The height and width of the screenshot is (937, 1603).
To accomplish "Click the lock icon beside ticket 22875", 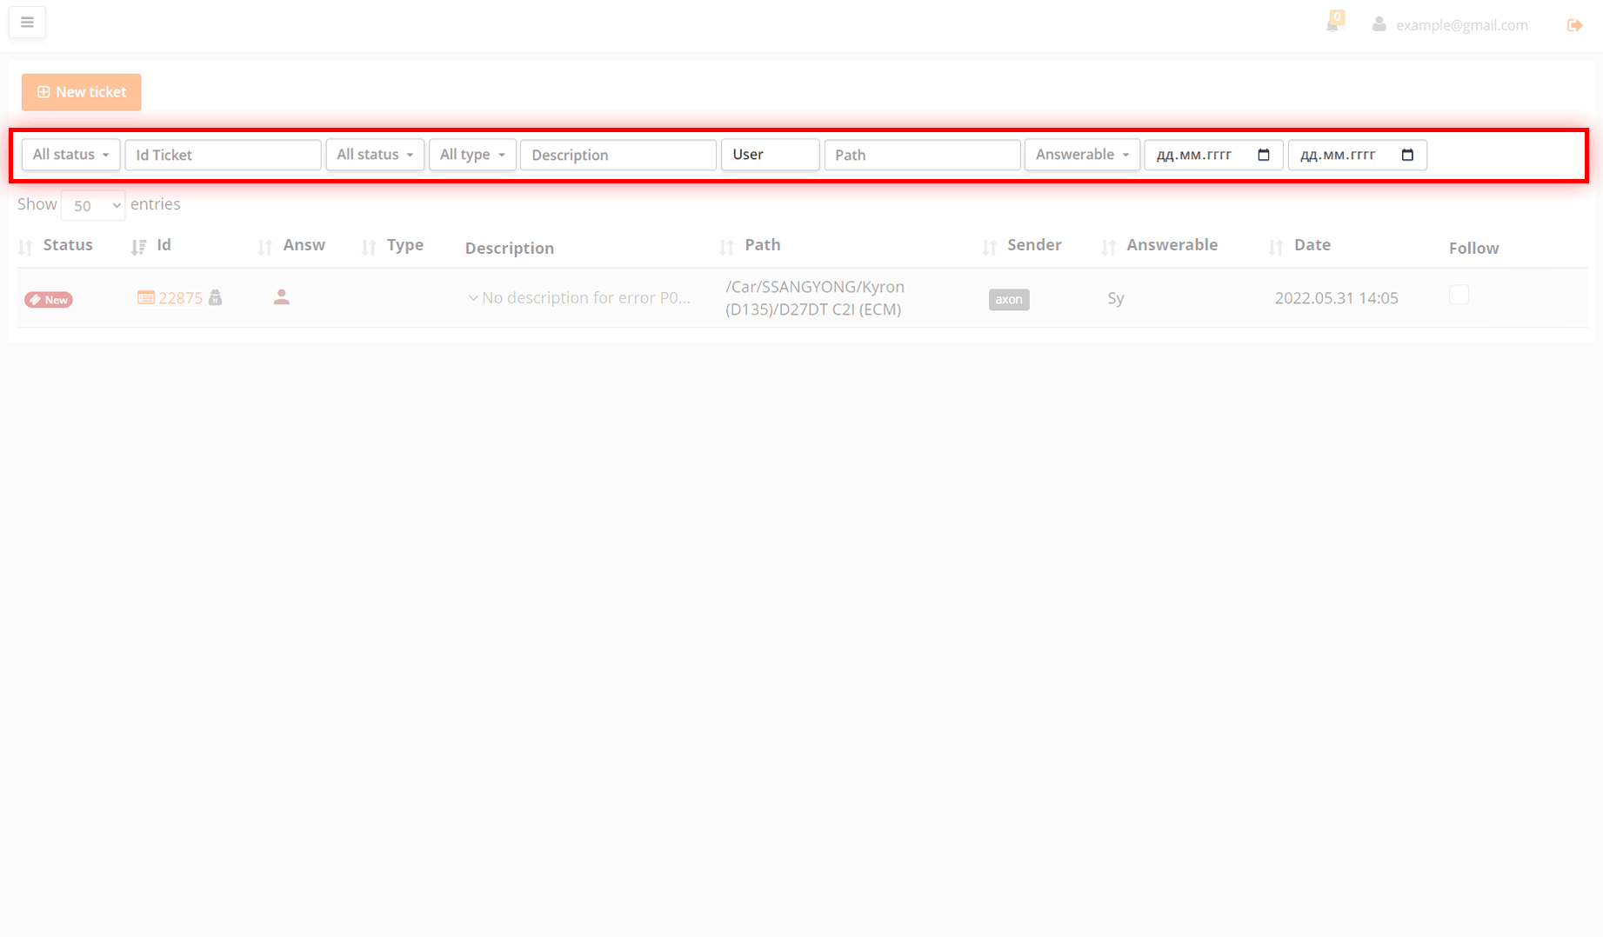I will click(x=216, y=297).
